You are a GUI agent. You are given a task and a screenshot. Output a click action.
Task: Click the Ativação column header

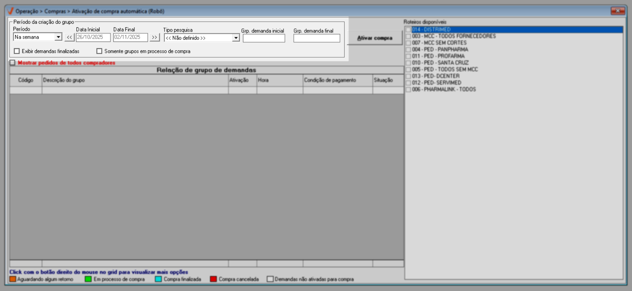(x=243, y=80)
